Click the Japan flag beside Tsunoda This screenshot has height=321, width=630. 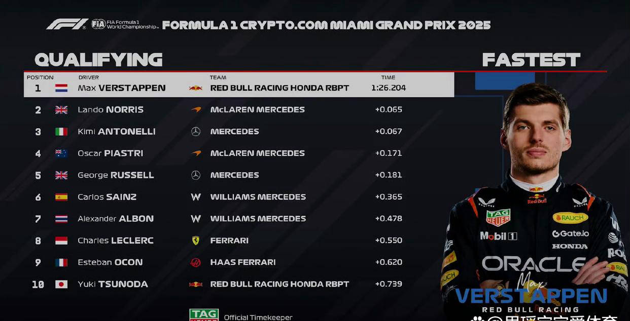(61, 284)
